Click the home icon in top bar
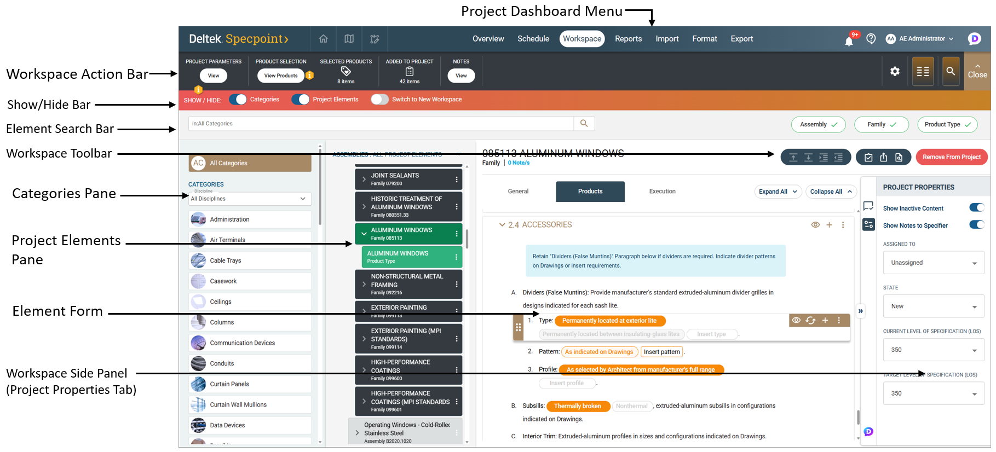996x452 pixels. (323, 39)
